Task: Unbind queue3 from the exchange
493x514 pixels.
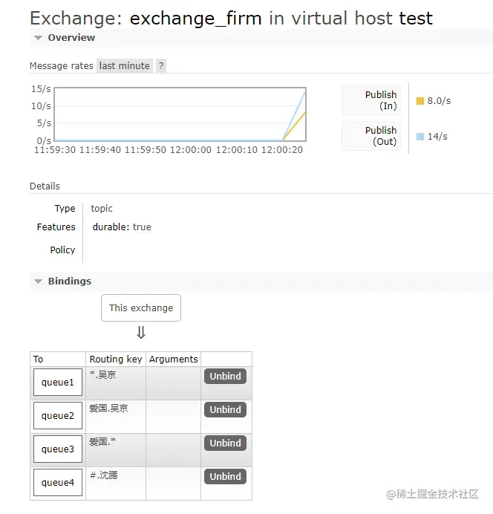Action: tap(226, 443)
